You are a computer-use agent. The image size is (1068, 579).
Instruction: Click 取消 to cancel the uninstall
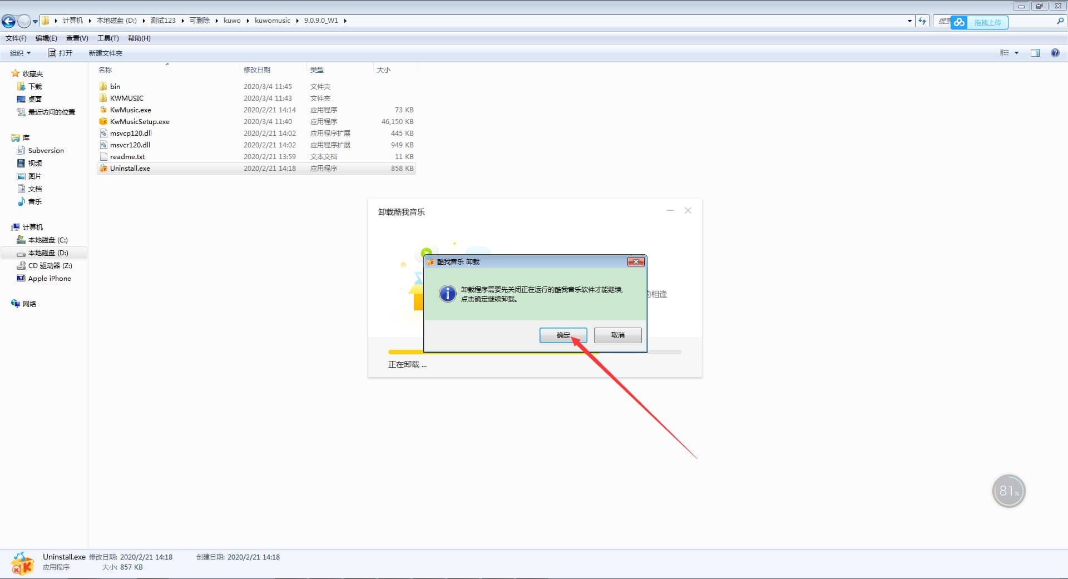[617, 335]
